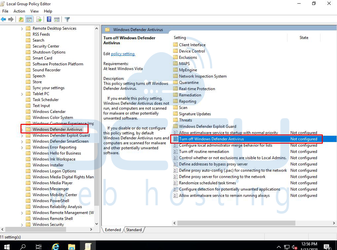Switch to the Extended tab

(x=113, y=230)
